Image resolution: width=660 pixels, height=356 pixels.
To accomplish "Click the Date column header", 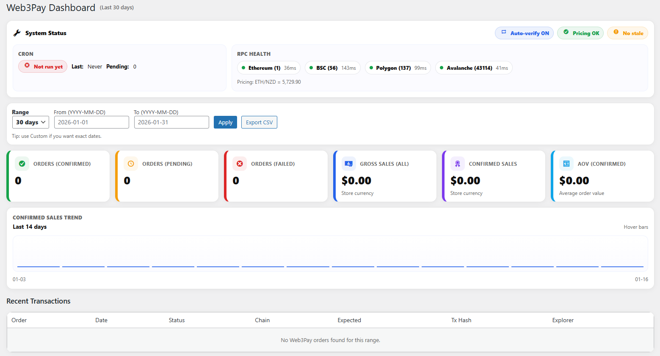I will pyautogui.click(x=101, y=320).
